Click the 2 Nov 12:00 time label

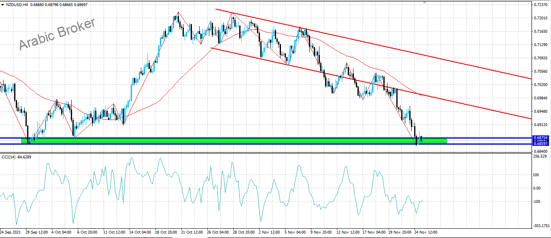270,233
